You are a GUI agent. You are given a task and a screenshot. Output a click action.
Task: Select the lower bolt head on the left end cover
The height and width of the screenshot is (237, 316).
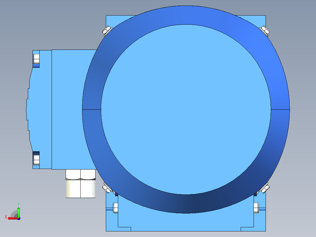(x=36, y=160)
